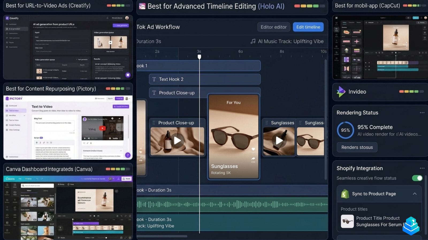Click the Product Close-up clip grip handle
The width and height of the screenshot is (428, 240).
tap(154, 123)
